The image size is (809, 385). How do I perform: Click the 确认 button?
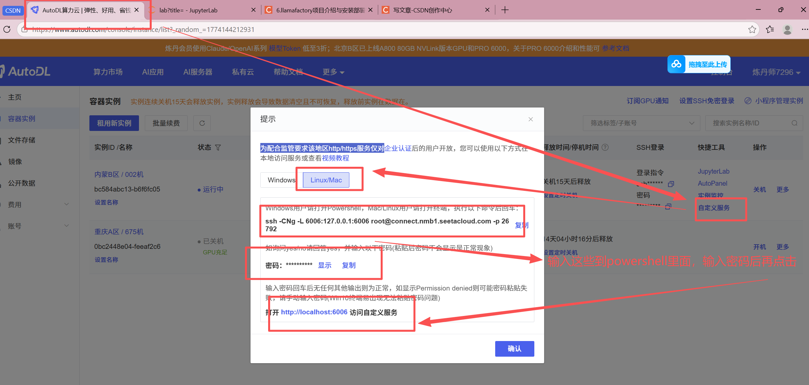click(514, 349)
